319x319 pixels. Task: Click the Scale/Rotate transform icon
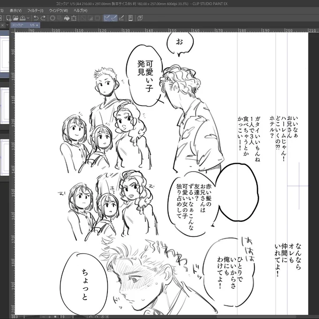tap(74, 18)
